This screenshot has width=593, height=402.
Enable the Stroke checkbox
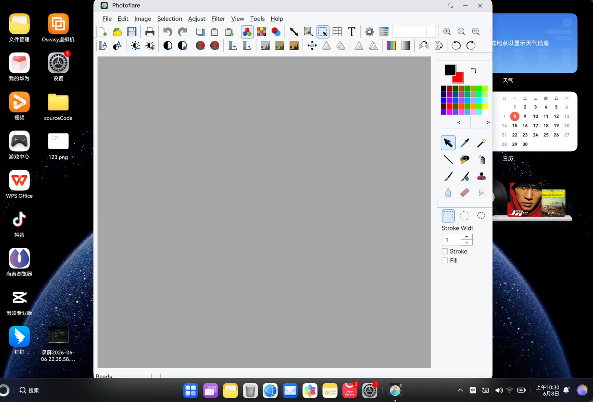coord(445,251)
